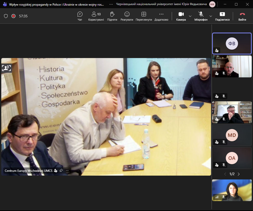
Task: Click the muted mic icon on self-view tile
Action: pos(224,197)
